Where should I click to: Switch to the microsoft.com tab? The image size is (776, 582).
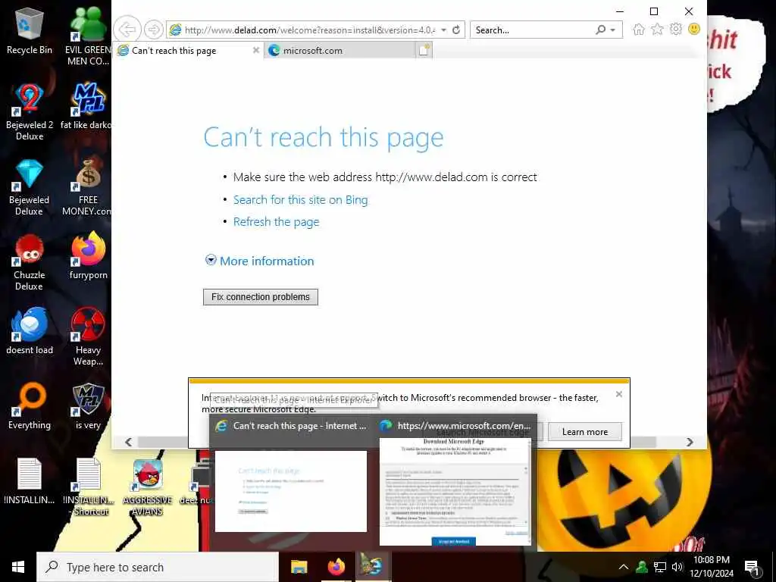pyautogui.click(x=339, y=51)
